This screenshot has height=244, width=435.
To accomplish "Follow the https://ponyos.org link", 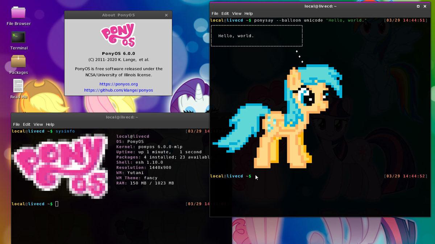I will click(x=119, y=84).
